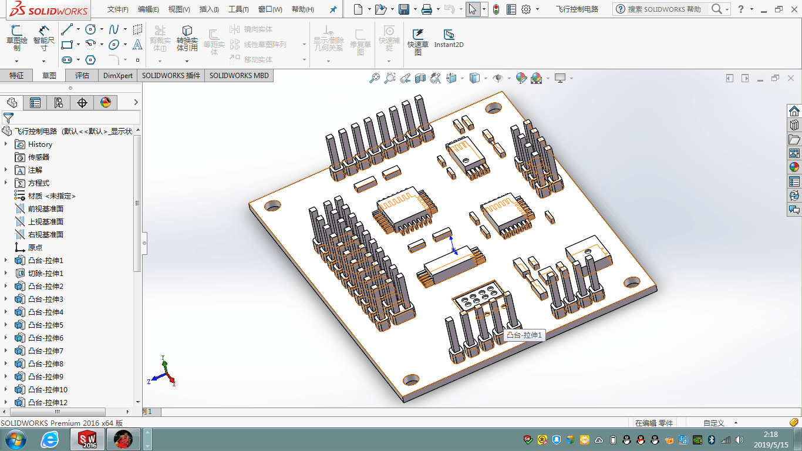
Task: Click the Rebuild traffic light icon
Action: click(x=496, y=9)
